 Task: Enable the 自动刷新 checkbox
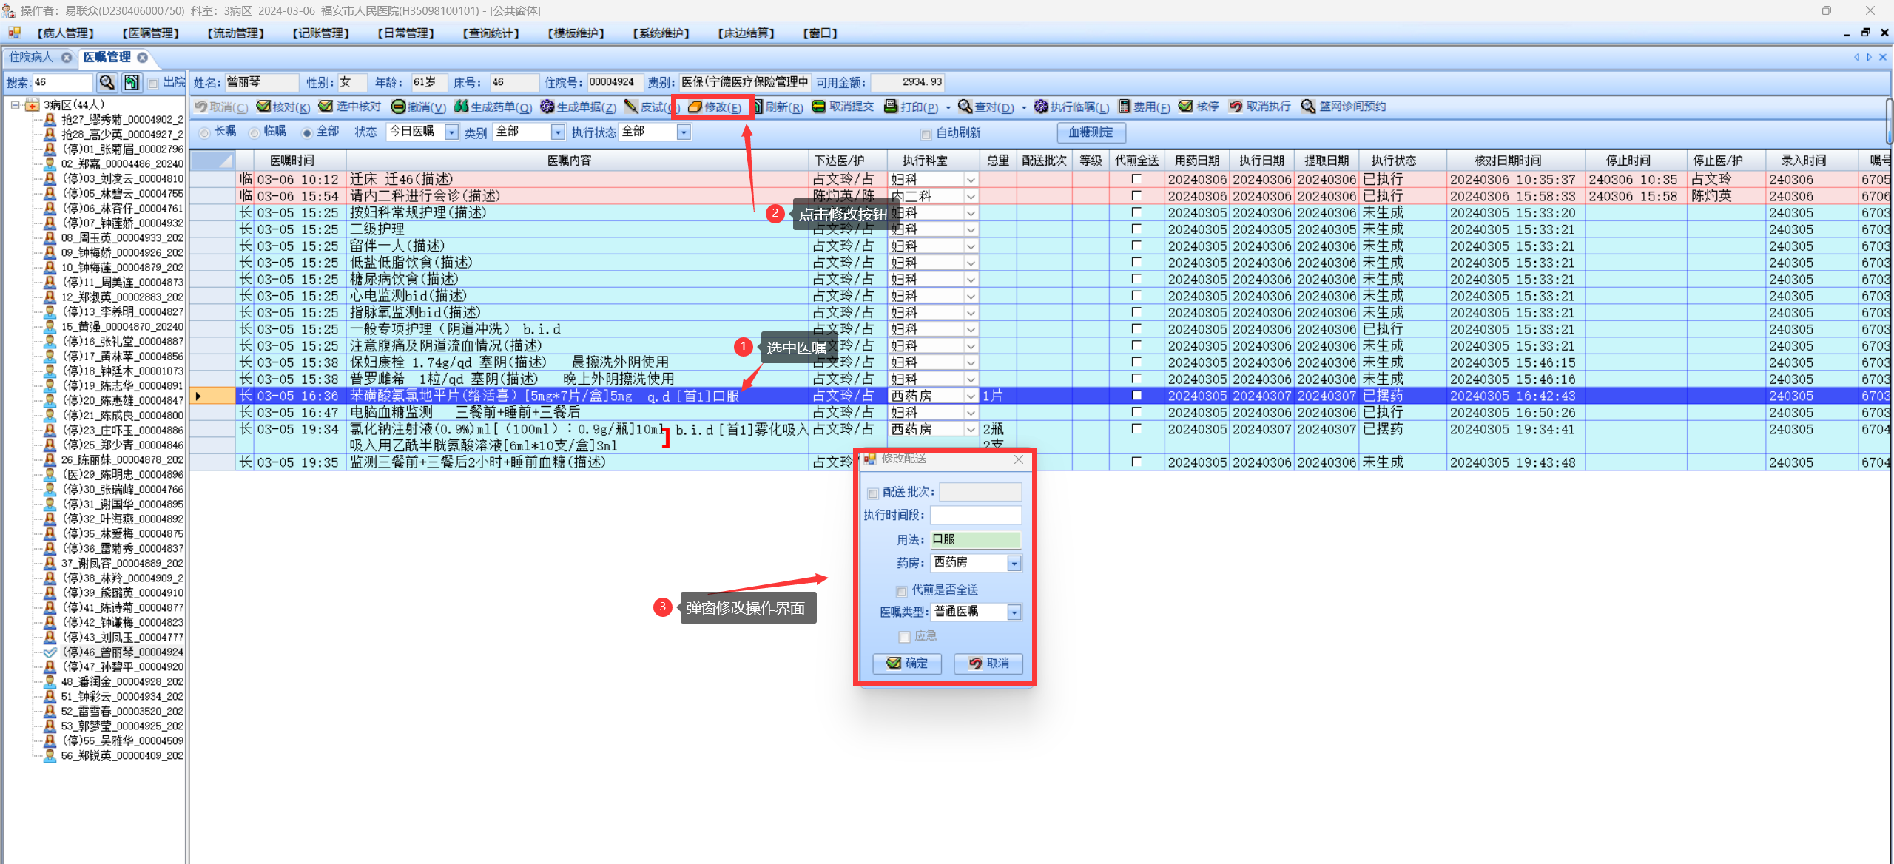tap(926, 134)
